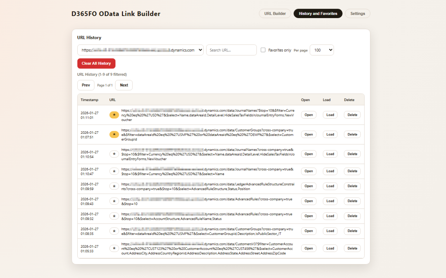Image resolution: width=446 pixels, height=278 pixels.
Task: Star the 01:08:35 CustomerGroups row
Action: point(114,231)
